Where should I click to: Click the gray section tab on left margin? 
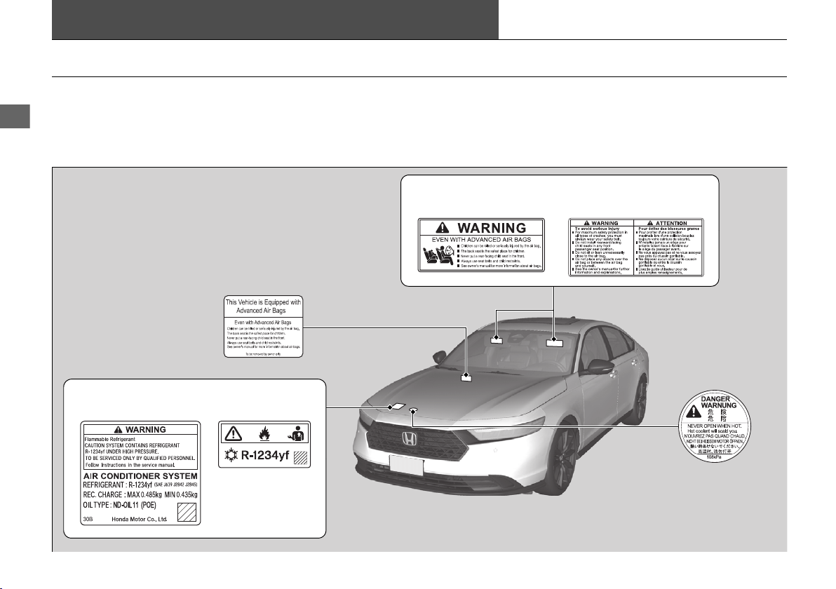[15, 116]
